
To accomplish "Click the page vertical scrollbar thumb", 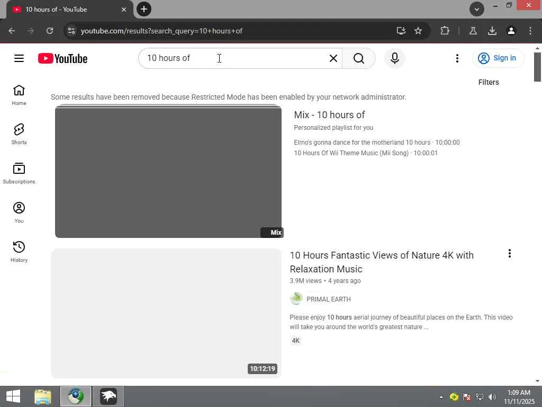I will pyautogui.click(x=537, y=67).
